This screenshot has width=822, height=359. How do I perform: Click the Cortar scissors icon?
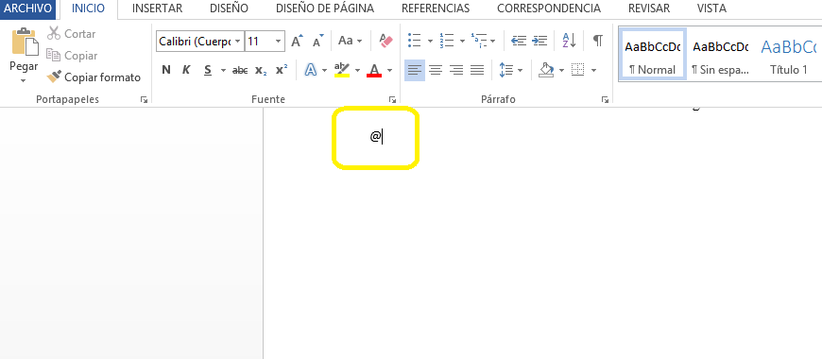pos(54,34)
